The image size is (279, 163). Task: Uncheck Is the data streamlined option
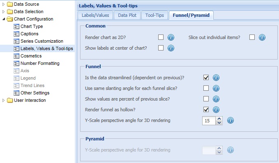point(206,78)
